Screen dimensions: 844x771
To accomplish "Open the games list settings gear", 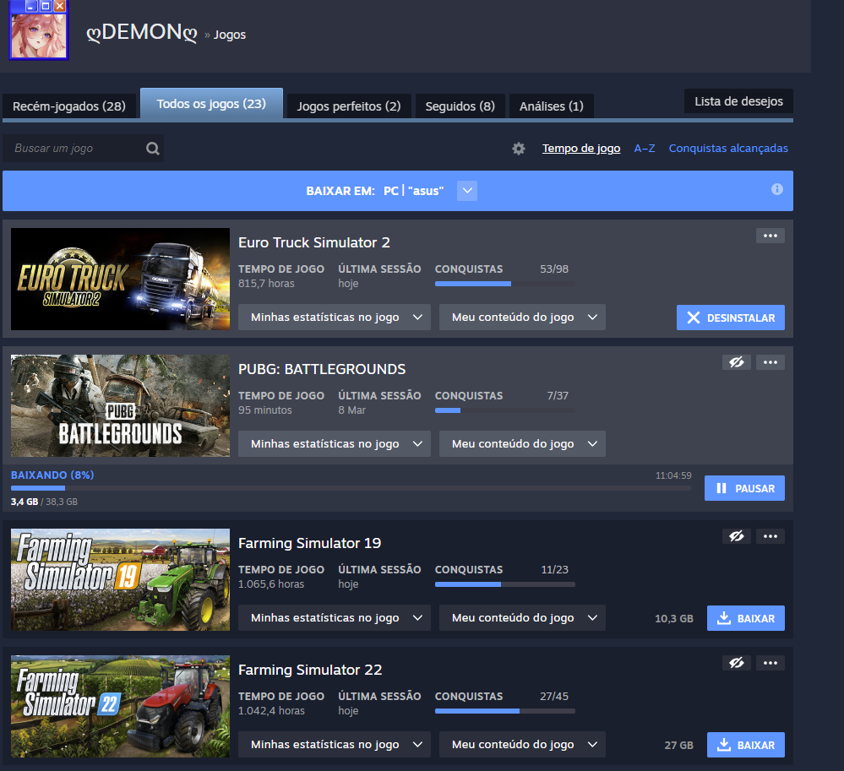I will pos(519,149).
